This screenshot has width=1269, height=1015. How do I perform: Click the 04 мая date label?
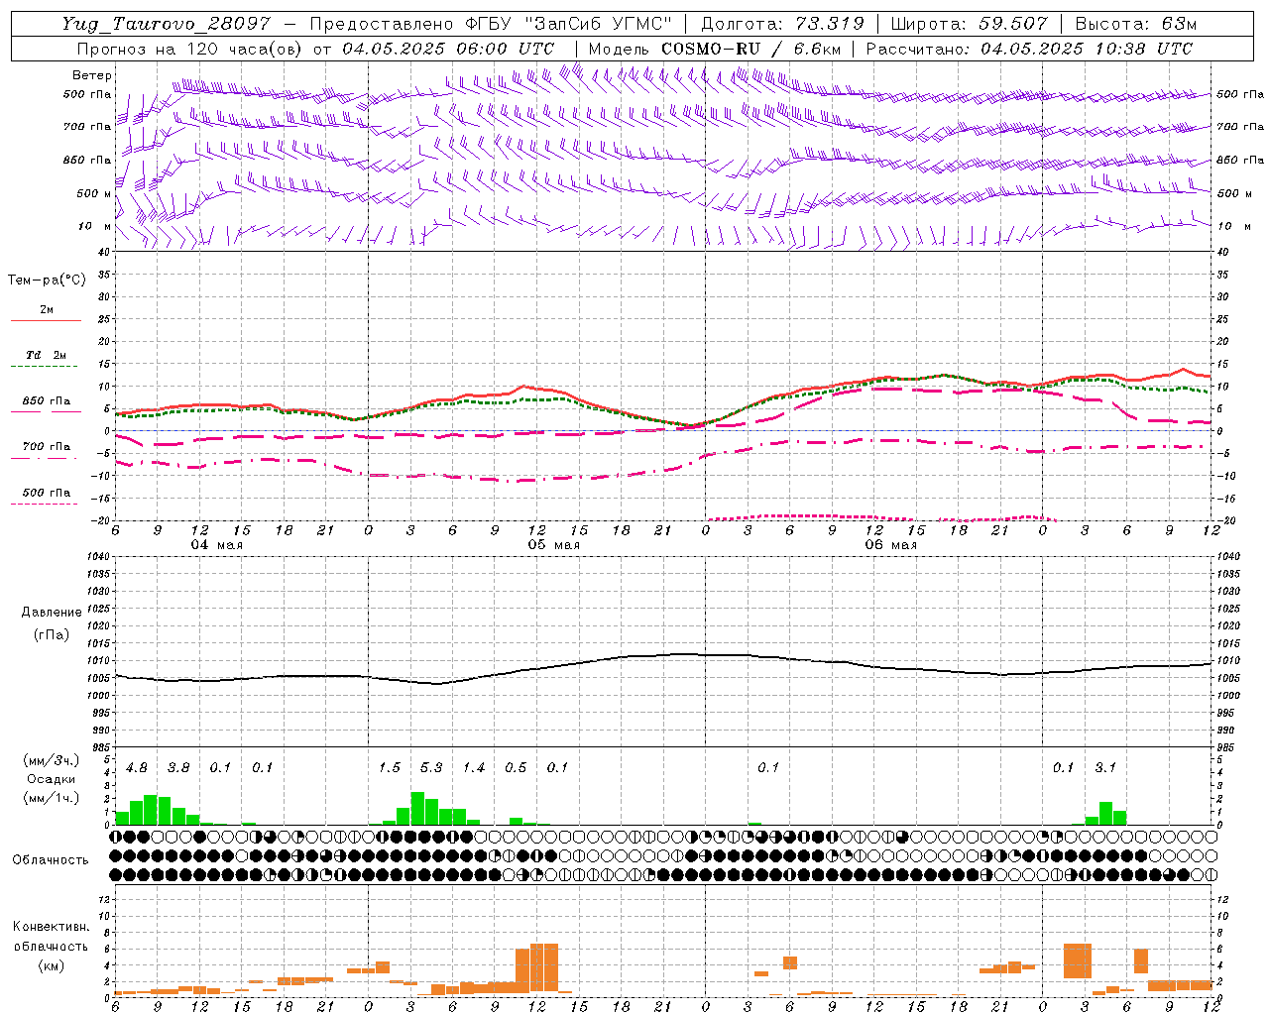pyautogui.click(x=217, y=544)
